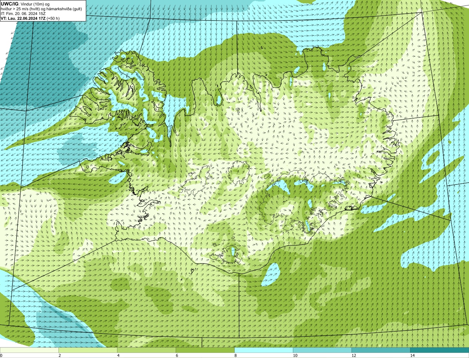The width and height of the screenshot is (469, 358).
Task: Click the "0" scale label
Action: pyautogui.click(x=1, y=355)
